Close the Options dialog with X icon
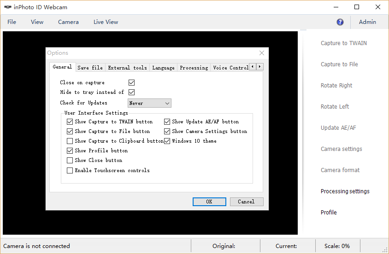Image resolution: width=389 pixels, height=254 pixels. coord(262,53)
